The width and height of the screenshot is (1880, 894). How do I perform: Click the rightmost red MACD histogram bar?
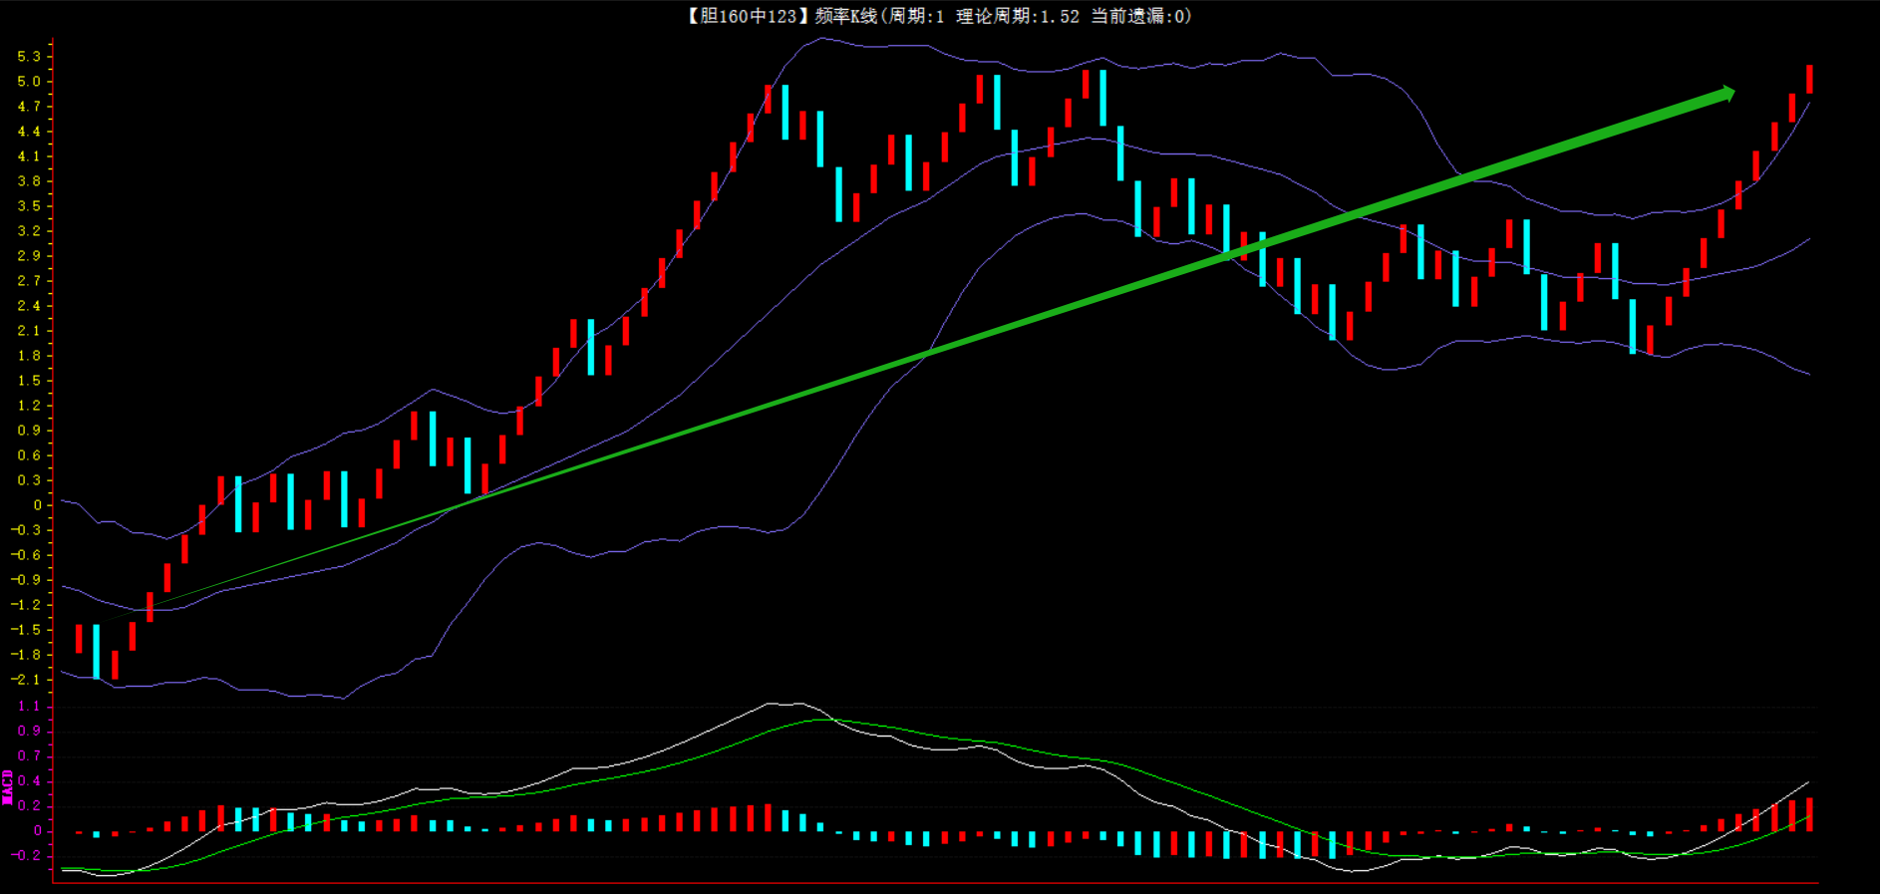(1809, 814)
